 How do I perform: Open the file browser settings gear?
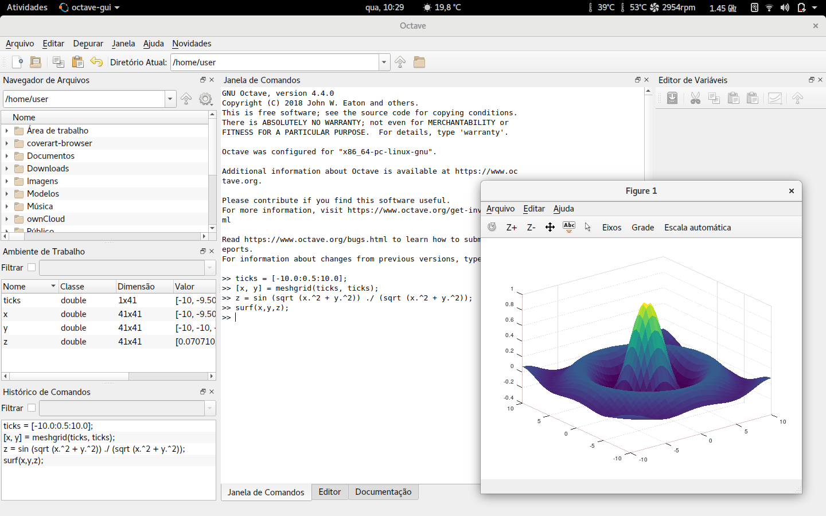click(x=205, y=99)
